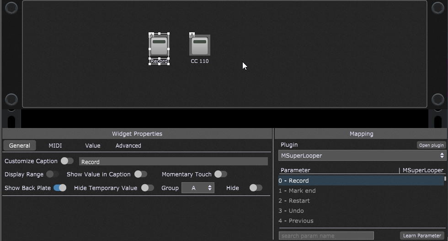Screen dimensions: 448x241
Task: Open the Group A dropdown
Action: point(197,188)
